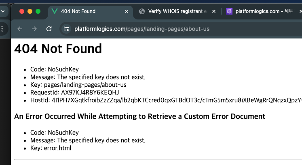Close the 404 Not Found tab
This screenshot has width=302, height=165.
[127, 11]
